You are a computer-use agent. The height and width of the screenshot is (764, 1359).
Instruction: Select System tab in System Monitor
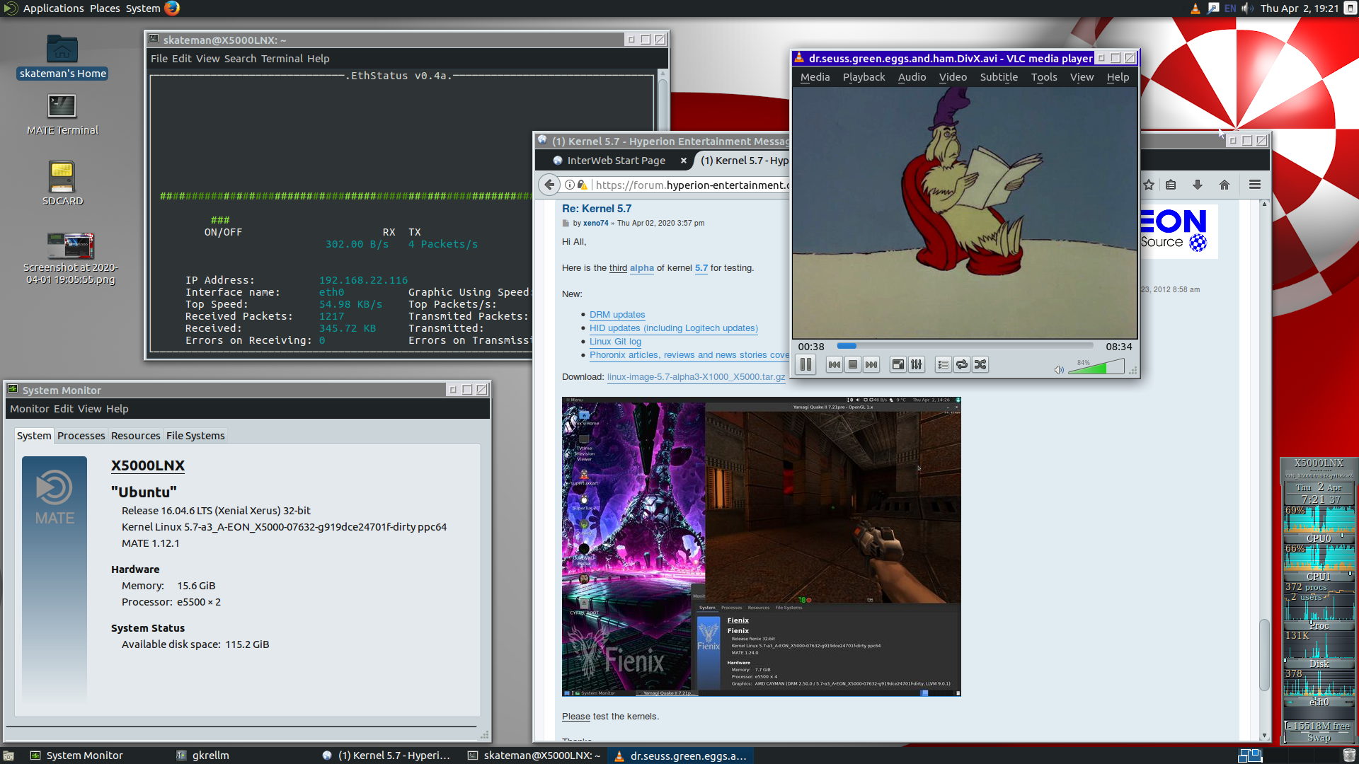pyautogui.click(x=34, y=436)
